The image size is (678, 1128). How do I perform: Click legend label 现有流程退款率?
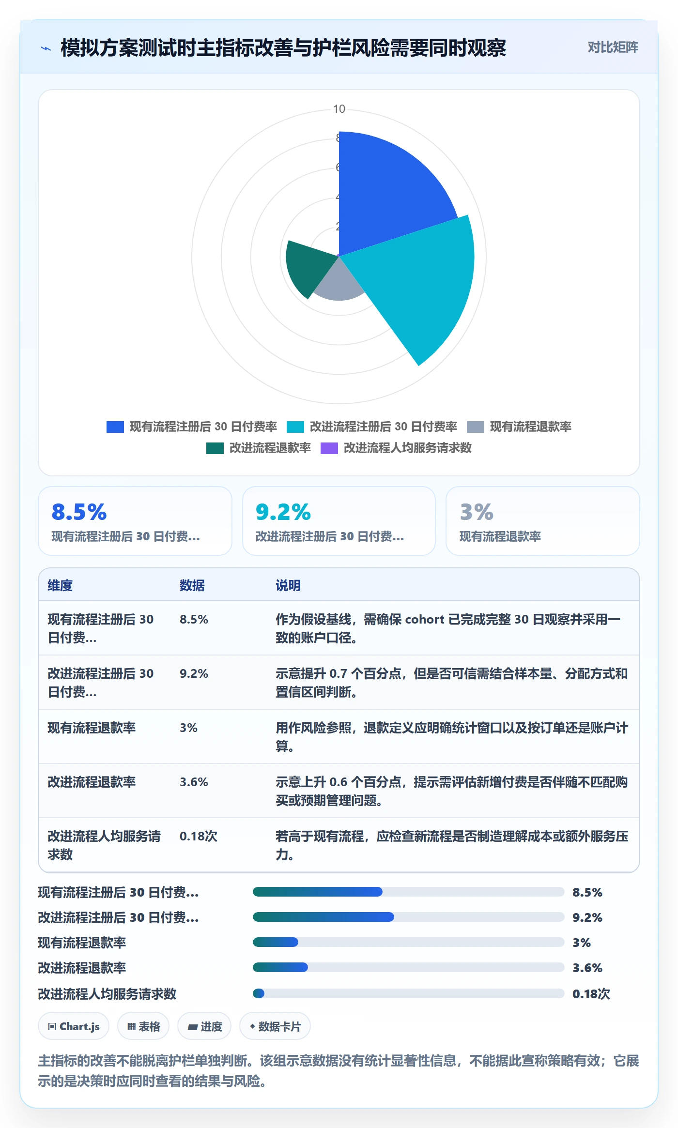(x=531, y=427)
